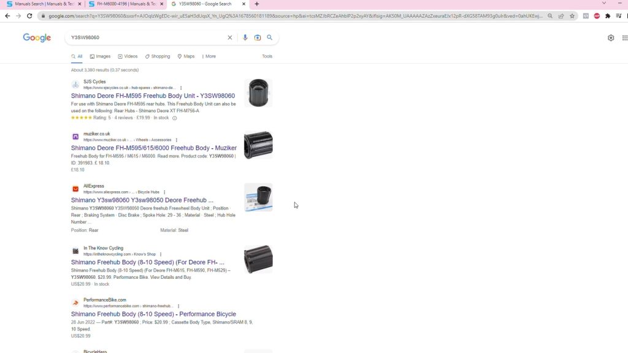Open more options for In The Know Cycling result
The width and height of the screenshot is (628, 353).
(161, 254)
